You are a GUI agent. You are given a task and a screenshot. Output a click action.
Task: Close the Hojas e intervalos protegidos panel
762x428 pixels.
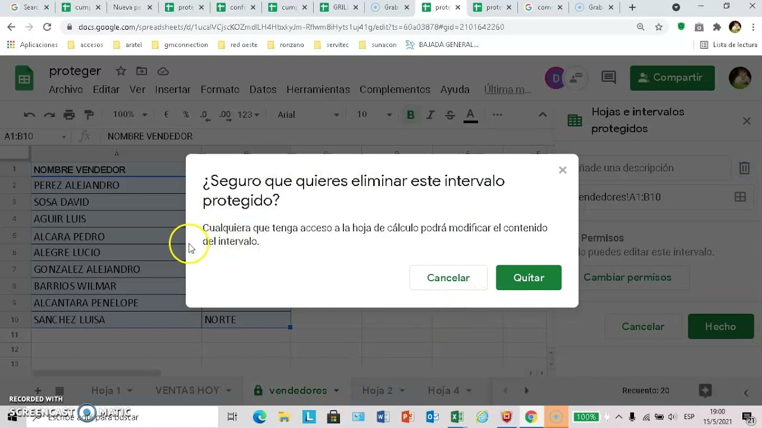coord(747,121)
